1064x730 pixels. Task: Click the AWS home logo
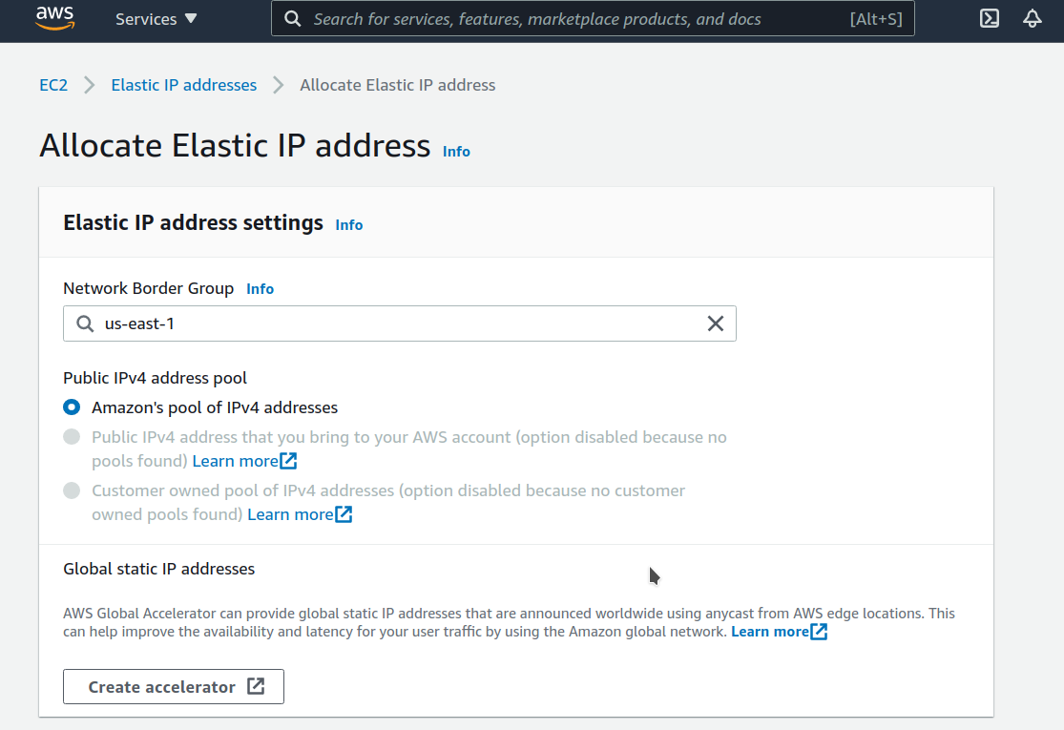54,18
